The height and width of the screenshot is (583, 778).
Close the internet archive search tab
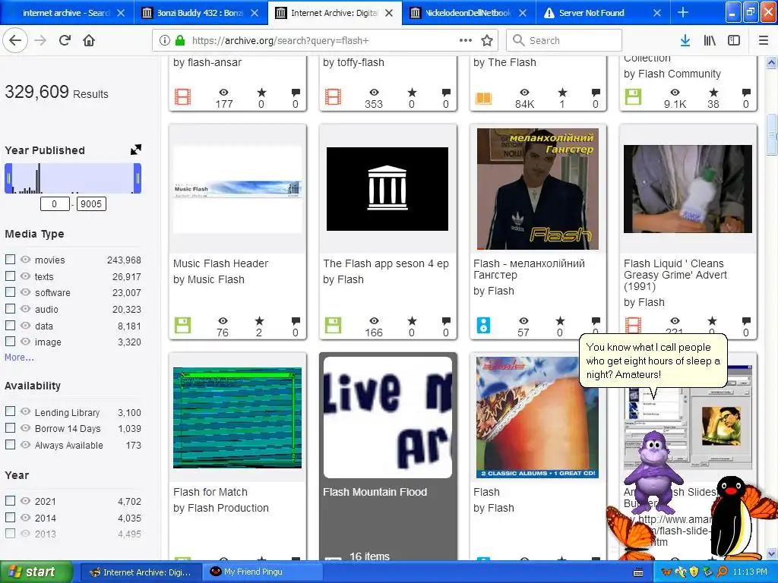pos(121,13)
